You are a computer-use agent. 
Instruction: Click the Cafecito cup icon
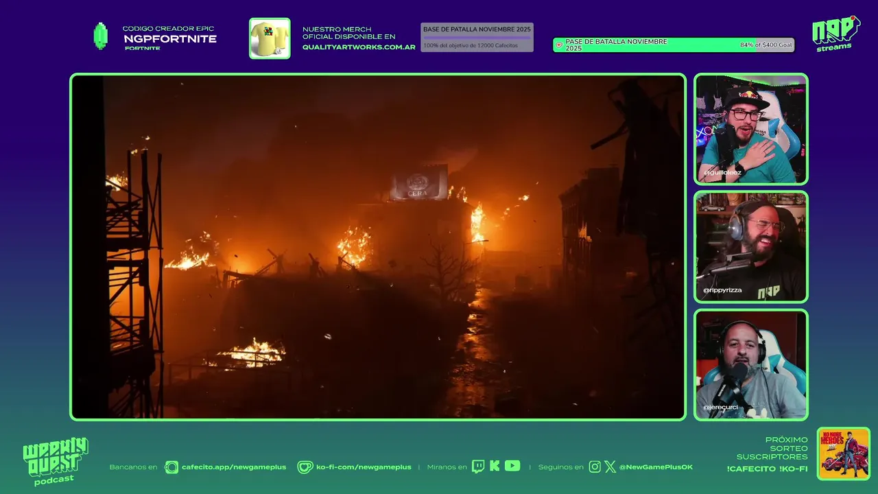[171, 467]
